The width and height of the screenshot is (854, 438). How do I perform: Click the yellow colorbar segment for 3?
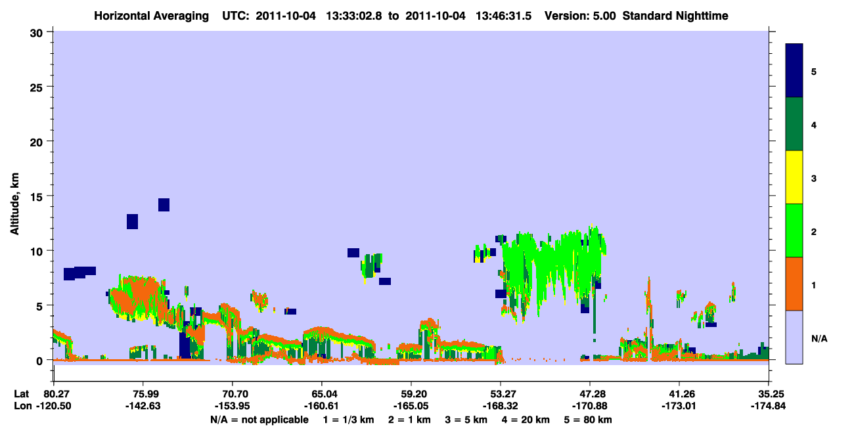(x=794, y=177)
